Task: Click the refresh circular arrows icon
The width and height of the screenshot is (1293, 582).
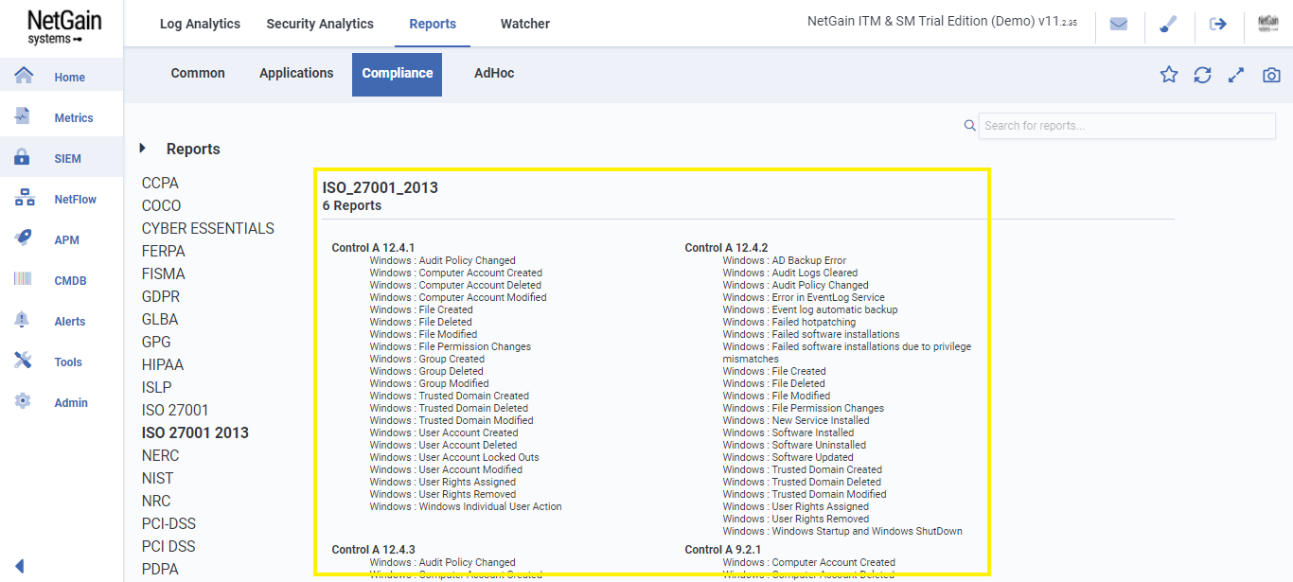Action: click(1202, 75)
